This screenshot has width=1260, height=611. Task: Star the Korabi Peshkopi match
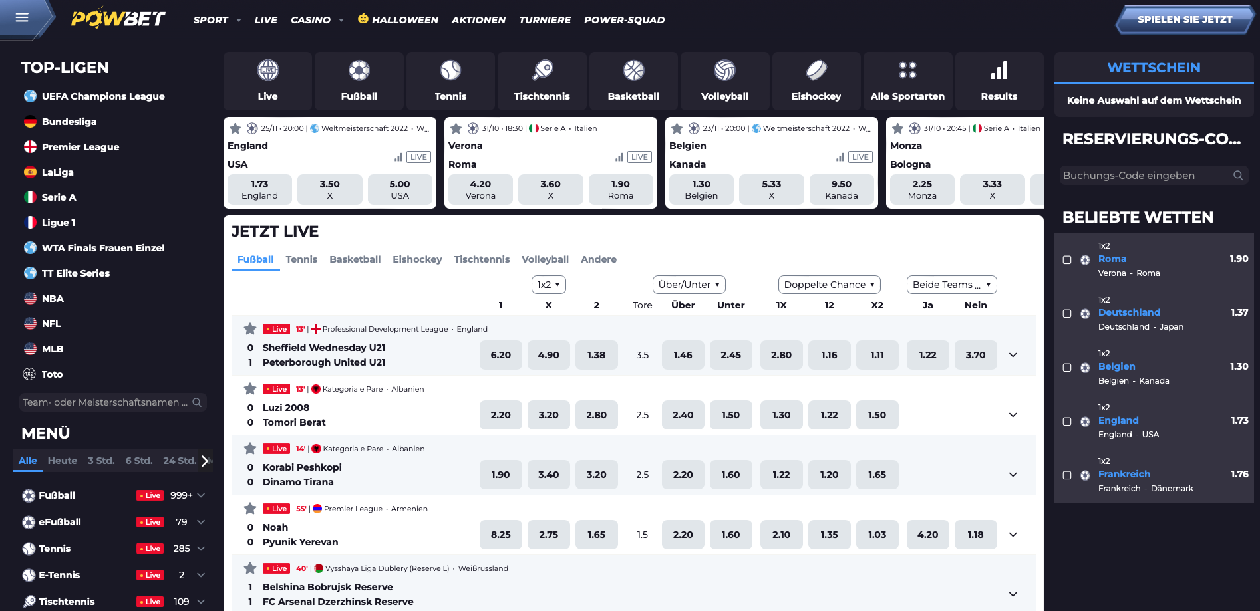pos(250,448)
